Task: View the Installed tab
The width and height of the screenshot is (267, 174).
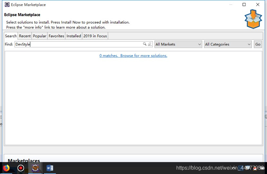Action: pos(74,36)
